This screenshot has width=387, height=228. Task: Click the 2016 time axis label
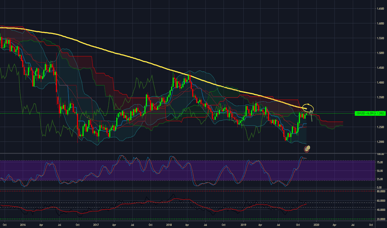[22, 224]
